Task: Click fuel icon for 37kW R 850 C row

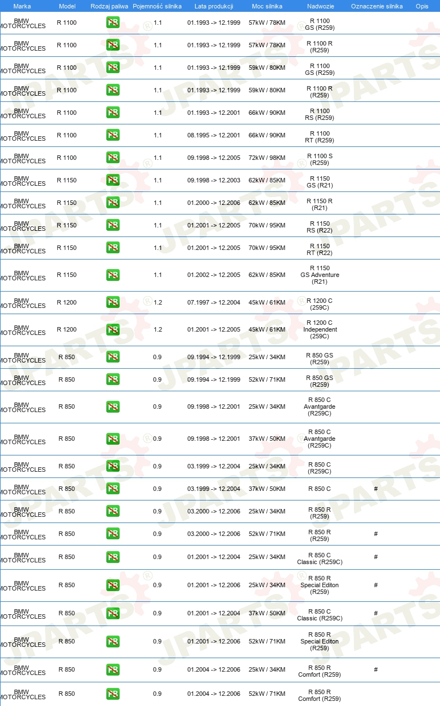Action: (113, 489)
